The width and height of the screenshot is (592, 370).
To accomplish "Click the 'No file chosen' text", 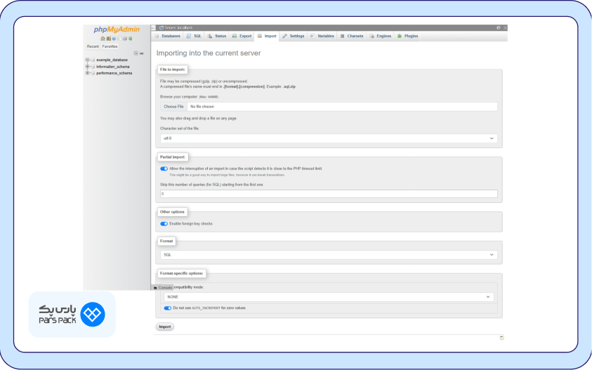I will 202,107.
